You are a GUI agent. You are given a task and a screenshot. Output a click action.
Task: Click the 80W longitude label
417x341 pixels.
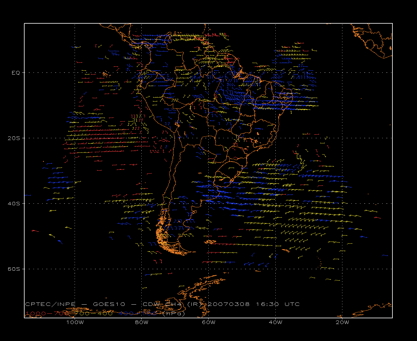coord(142,322)
